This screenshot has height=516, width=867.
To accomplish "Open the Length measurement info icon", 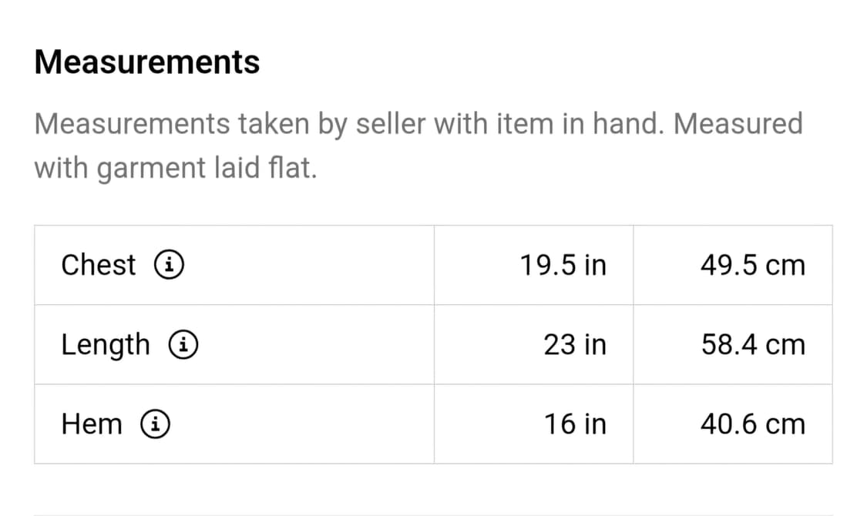I will coord(184,345).
